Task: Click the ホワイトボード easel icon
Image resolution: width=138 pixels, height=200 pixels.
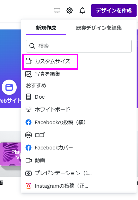Action: point(28,110)
